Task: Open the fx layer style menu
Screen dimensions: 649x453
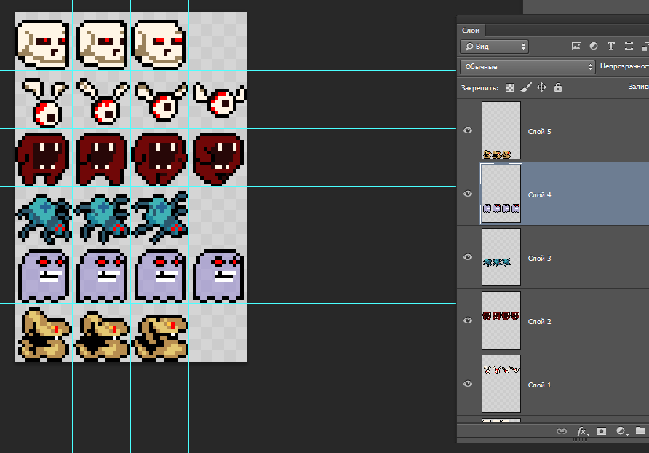Action: point(583,431)
